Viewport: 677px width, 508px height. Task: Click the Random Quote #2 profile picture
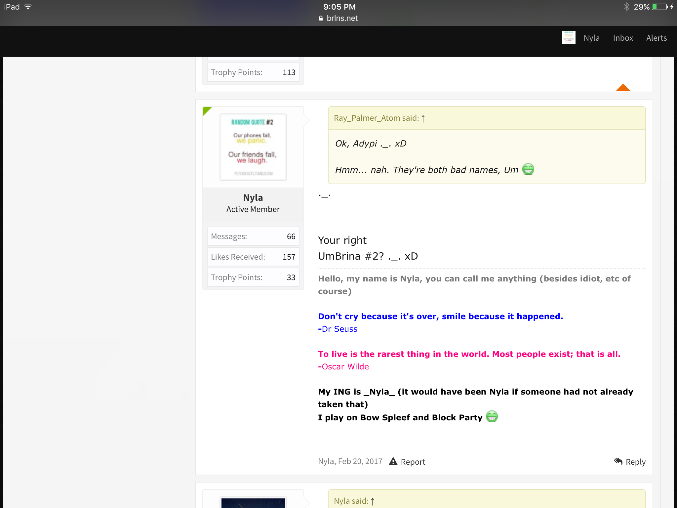tap(253, 147)
